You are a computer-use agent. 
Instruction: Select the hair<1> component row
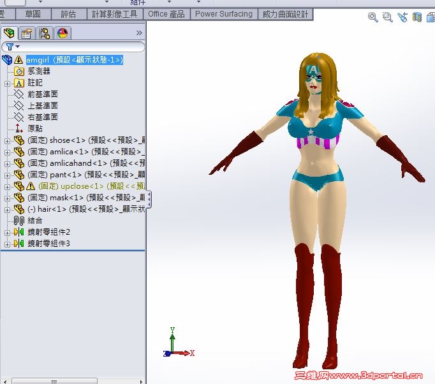click(x=86, y=209)
